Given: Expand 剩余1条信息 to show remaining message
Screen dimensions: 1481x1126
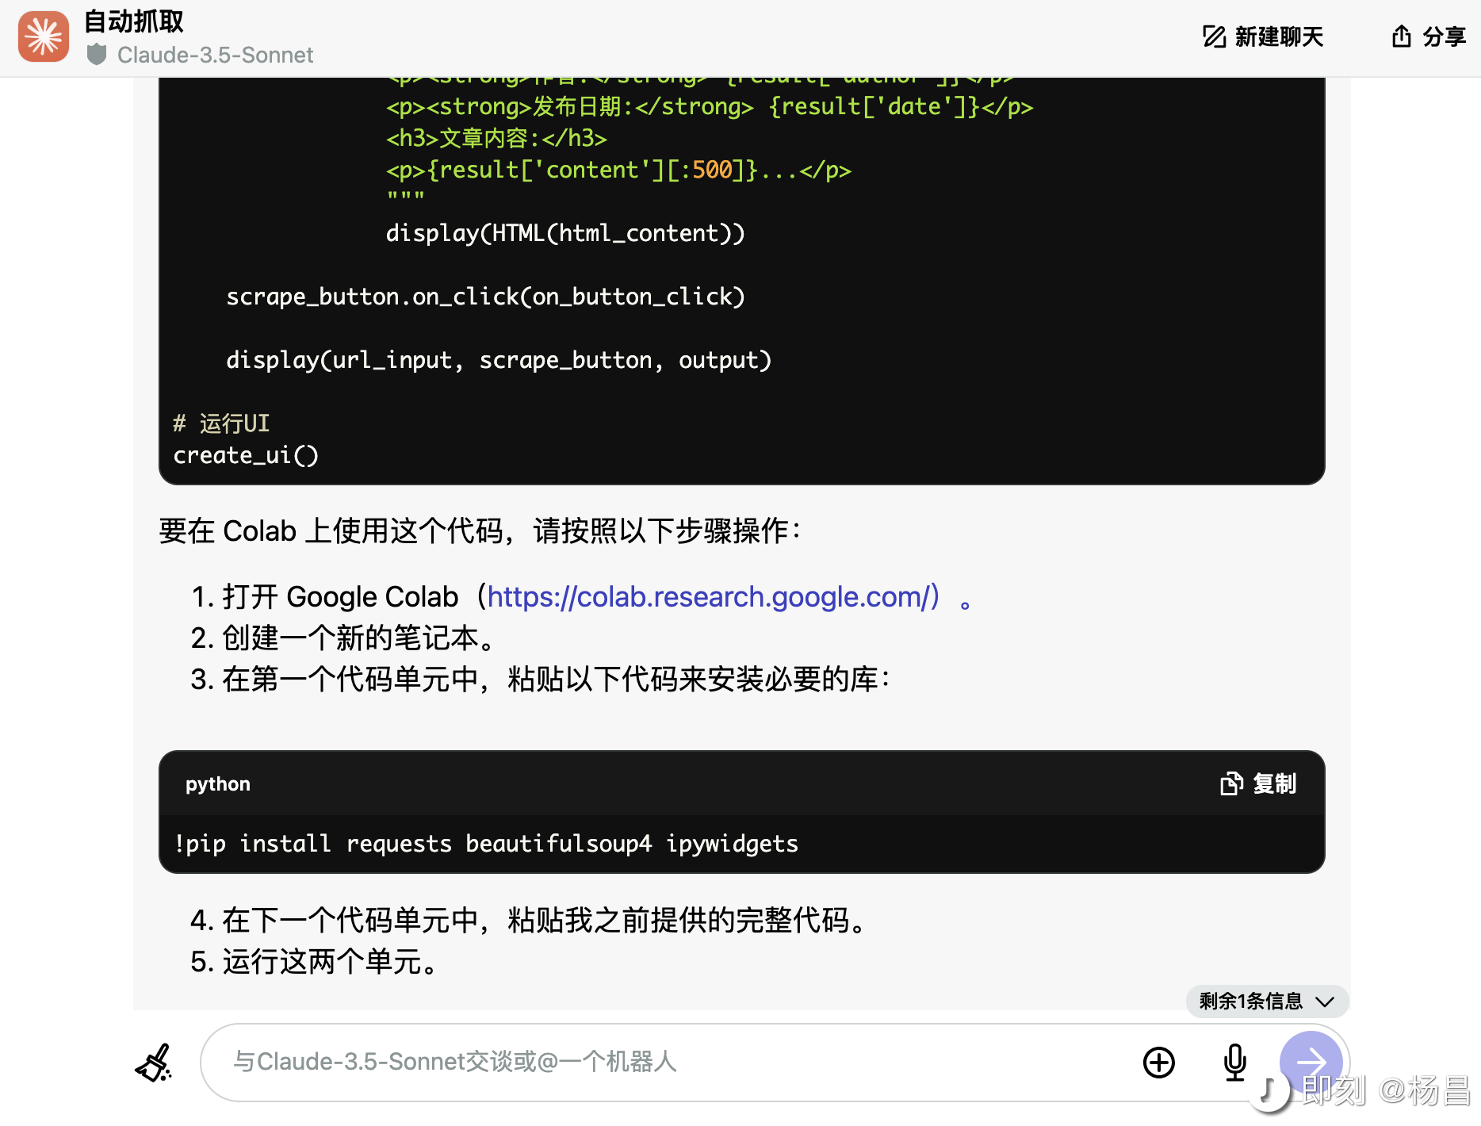Looking at the screenshot, I should (1251, 1002).
